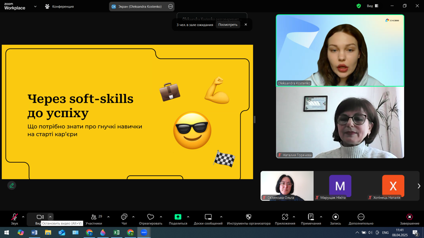The image size is (424, 238).
Task: Open the Примечания notes icon
Action: click(311, 217)
